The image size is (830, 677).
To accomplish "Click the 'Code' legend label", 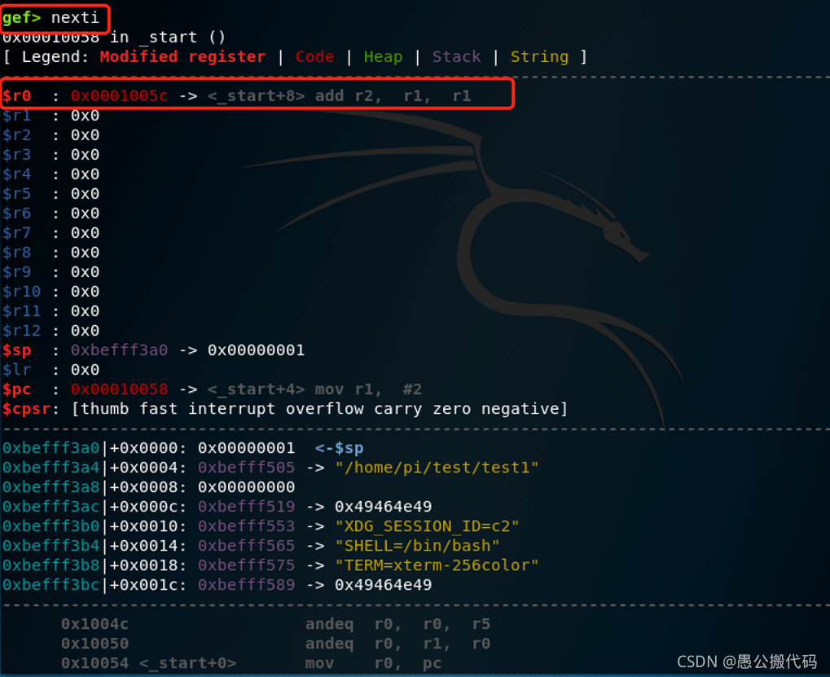I will point(315,57).
